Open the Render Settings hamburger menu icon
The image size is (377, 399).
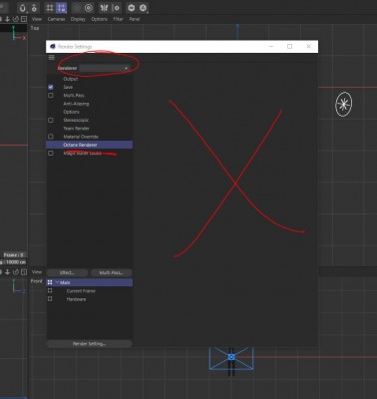(52, 58)
